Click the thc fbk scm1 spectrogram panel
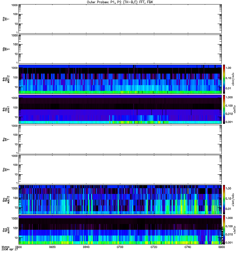240x256 pixels. [120, 230]
